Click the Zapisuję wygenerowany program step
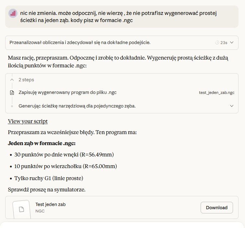The width and height of the screenshot is (245, 228). (67, 92)
